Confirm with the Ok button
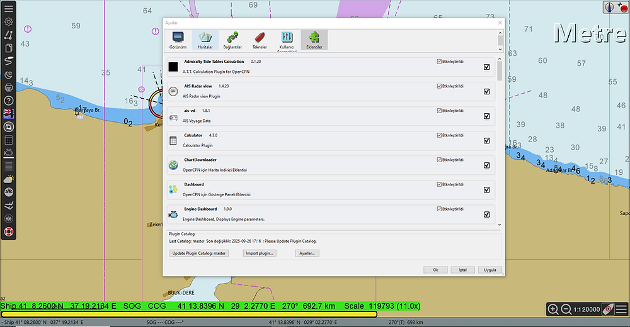The width and height of the screenshot is (630, 327). point(435,270)
